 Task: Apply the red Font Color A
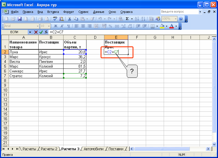coord(172,26)
